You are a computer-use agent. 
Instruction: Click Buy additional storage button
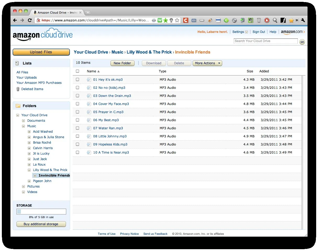(41, 224)
